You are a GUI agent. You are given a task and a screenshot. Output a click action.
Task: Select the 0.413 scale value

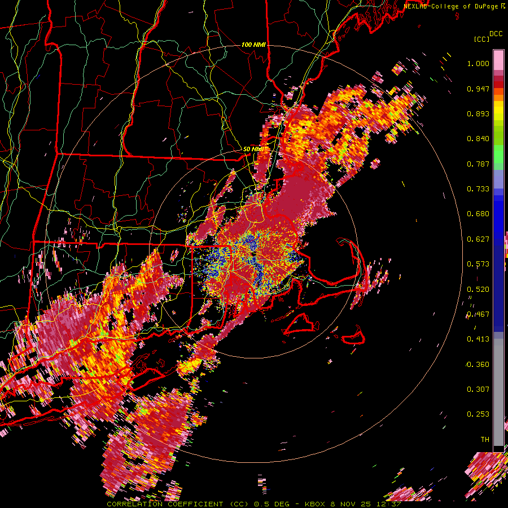coord(478,339)
